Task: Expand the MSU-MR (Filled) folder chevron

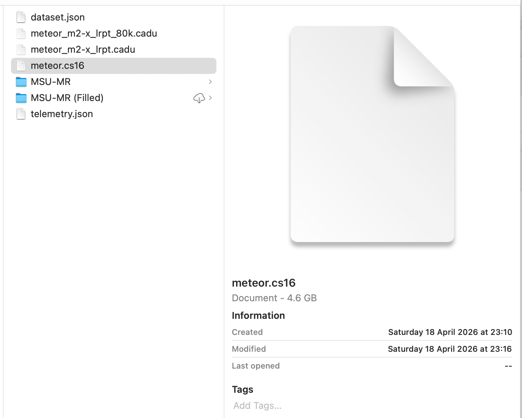Action: [210, 98]
